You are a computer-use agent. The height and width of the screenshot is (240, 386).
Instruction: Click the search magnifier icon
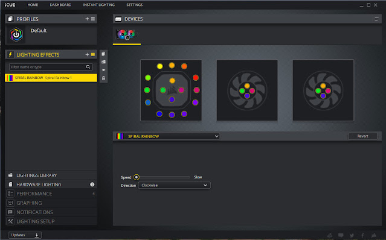[88, 67]
